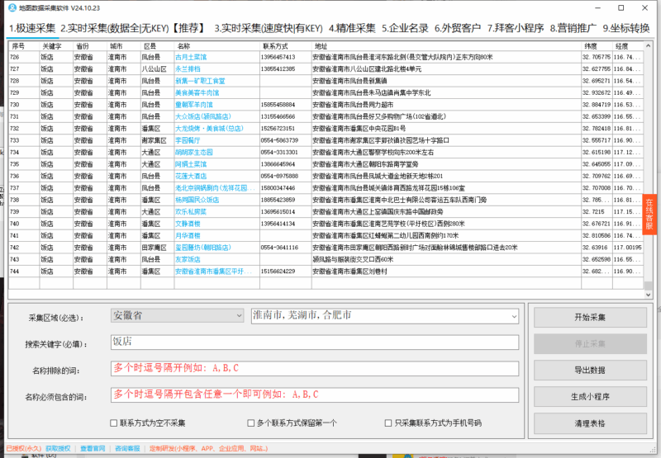Click longitude value 117.00195
The height and width of the screenshot is (458, 661).
628,248
